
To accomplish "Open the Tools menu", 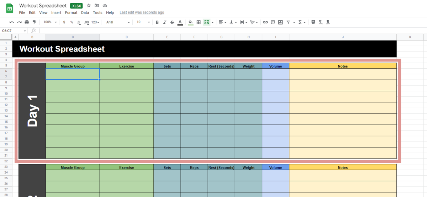I will pos(97,12).
